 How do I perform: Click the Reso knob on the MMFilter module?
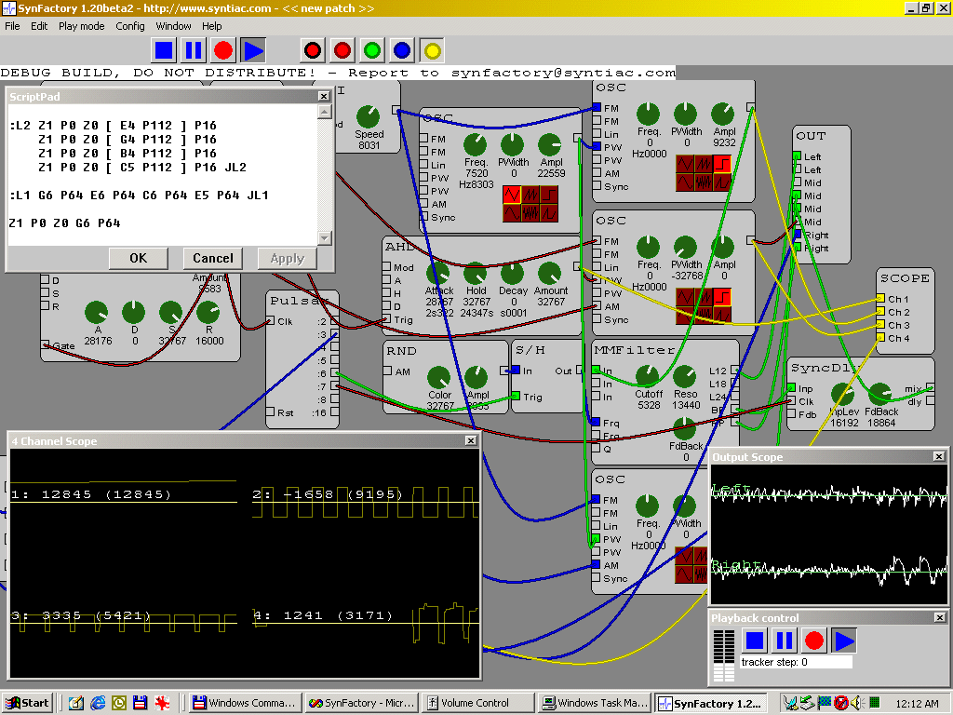click(x=684, y=376)
